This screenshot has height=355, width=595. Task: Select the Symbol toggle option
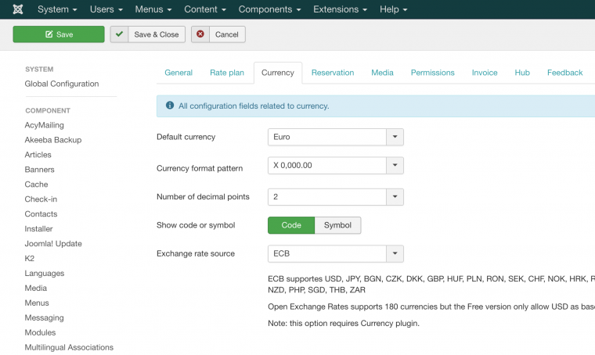(x=337, y=225)
